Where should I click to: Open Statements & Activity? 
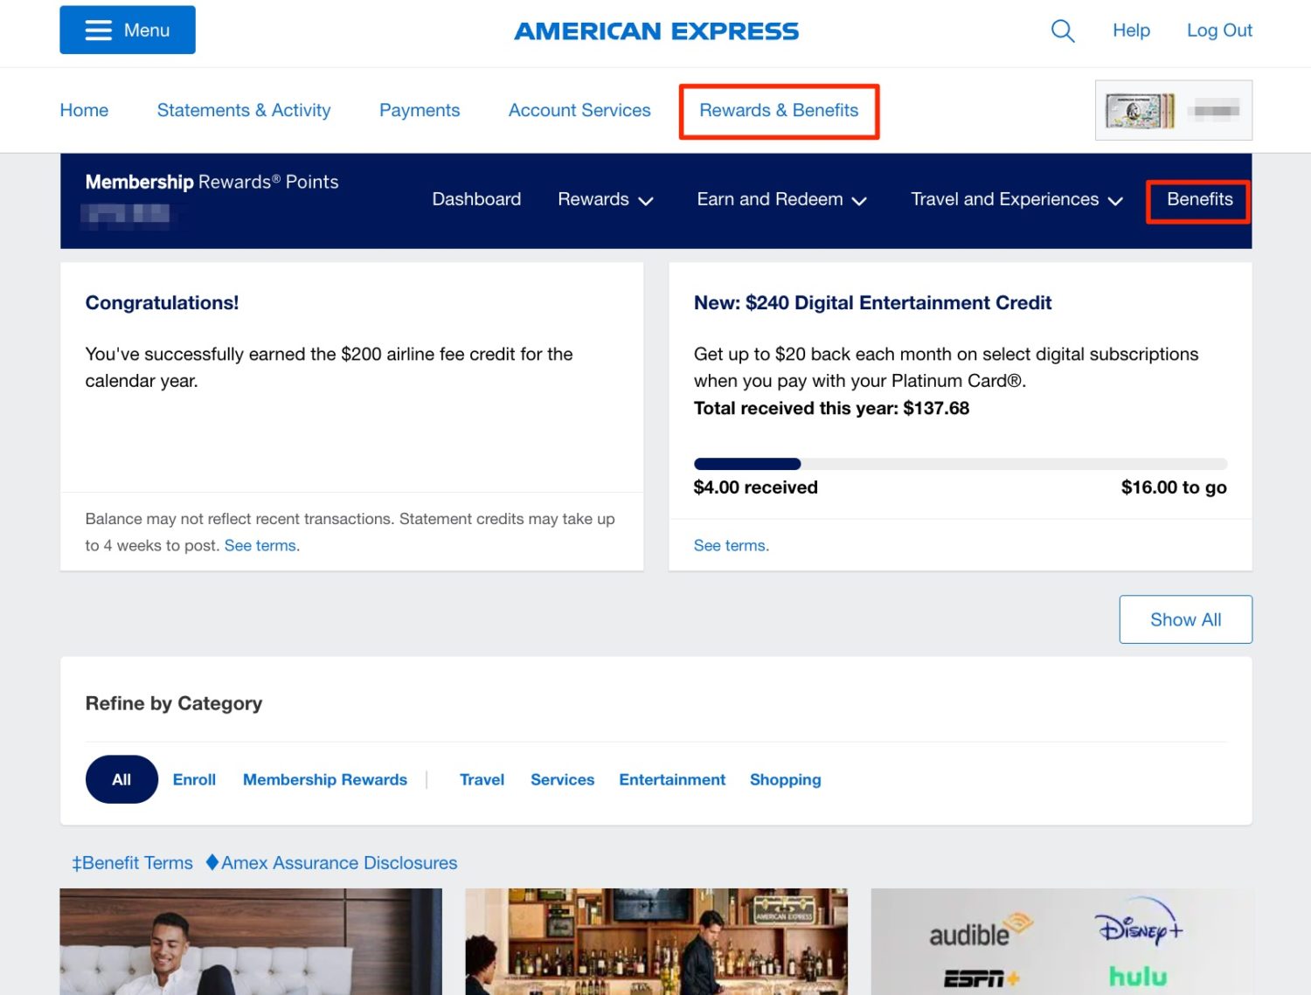[243, 110]
